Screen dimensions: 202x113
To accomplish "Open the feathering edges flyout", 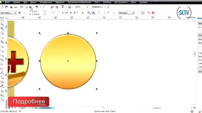I will 93,13.
